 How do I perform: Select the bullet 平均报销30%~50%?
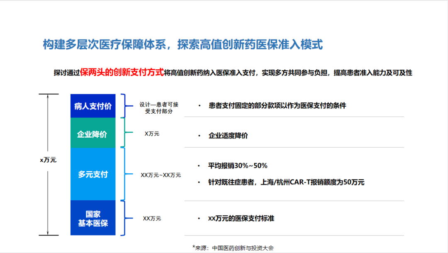coord(238,165)
